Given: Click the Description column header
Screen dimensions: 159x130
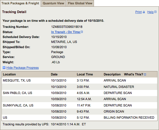Looking at the screenshot, I should coord(112,74).
